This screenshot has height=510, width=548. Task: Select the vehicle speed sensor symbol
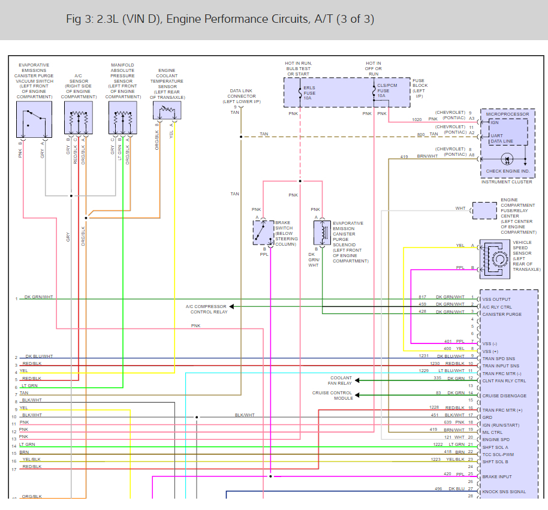pos(495,259)
